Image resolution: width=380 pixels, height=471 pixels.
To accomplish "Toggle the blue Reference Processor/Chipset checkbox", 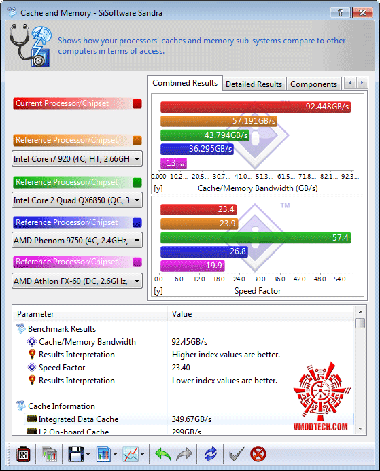I will 137,222.
